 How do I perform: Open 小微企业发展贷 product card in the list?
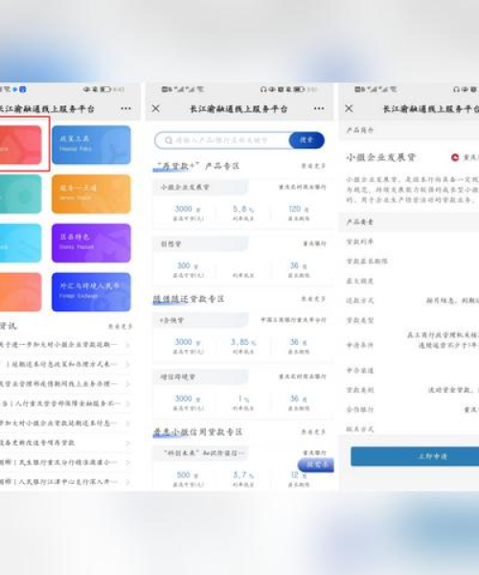tap(242, 203)
